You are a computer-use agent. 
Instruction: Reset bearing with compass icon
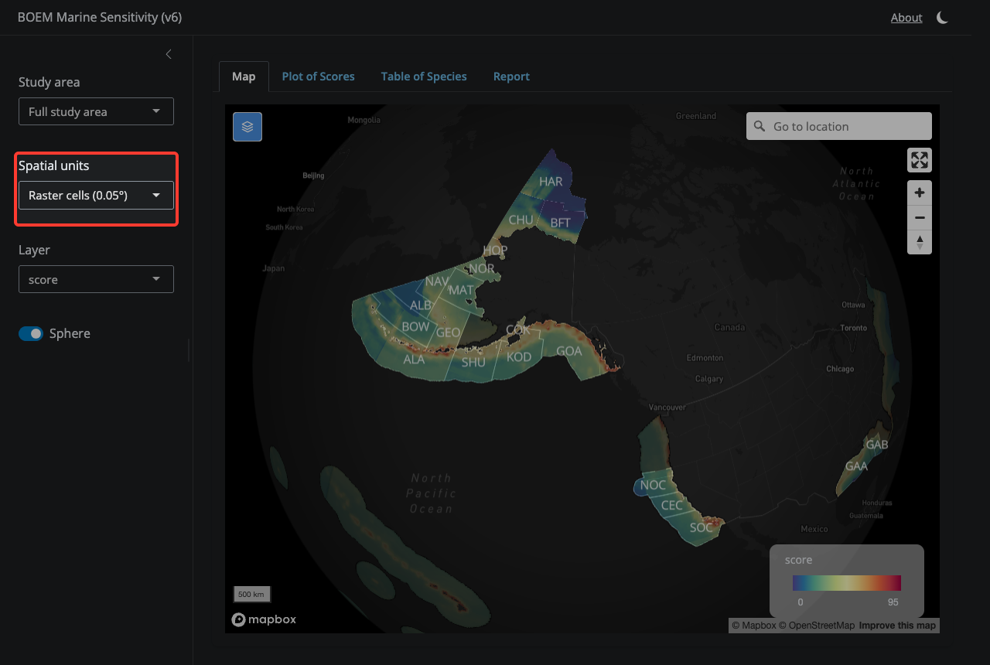(920, 242)
